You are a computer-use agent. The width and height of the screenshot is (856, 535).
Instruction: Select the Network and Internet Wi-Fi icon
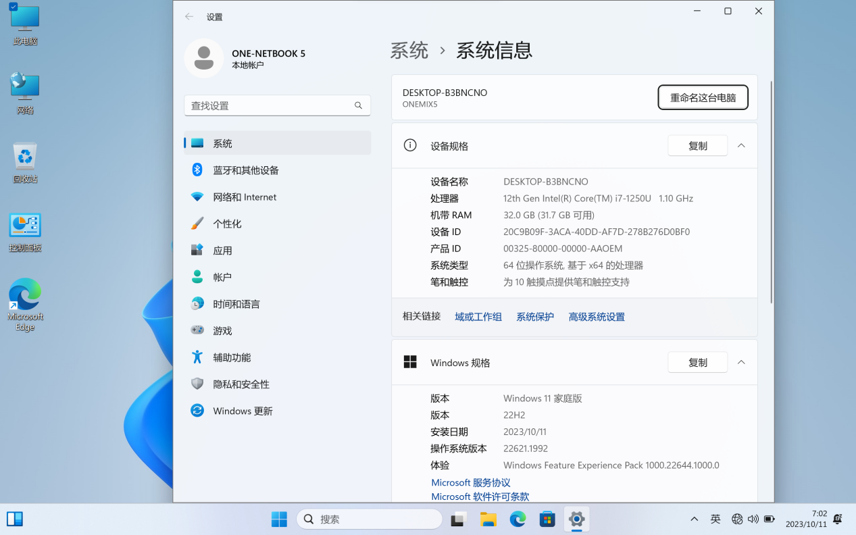pos(197,197)
